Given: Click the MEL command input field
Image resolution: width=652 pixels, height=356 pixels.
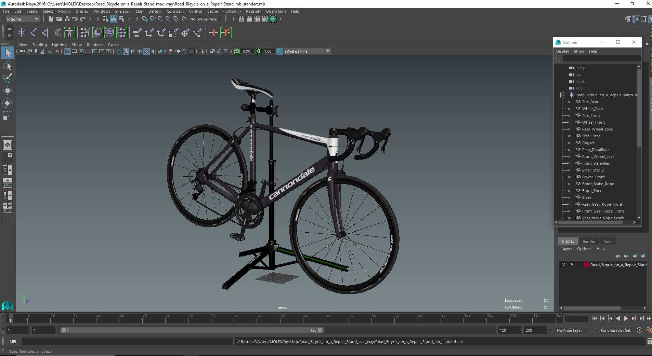Looking at the screenshot, I should (127, 342).
